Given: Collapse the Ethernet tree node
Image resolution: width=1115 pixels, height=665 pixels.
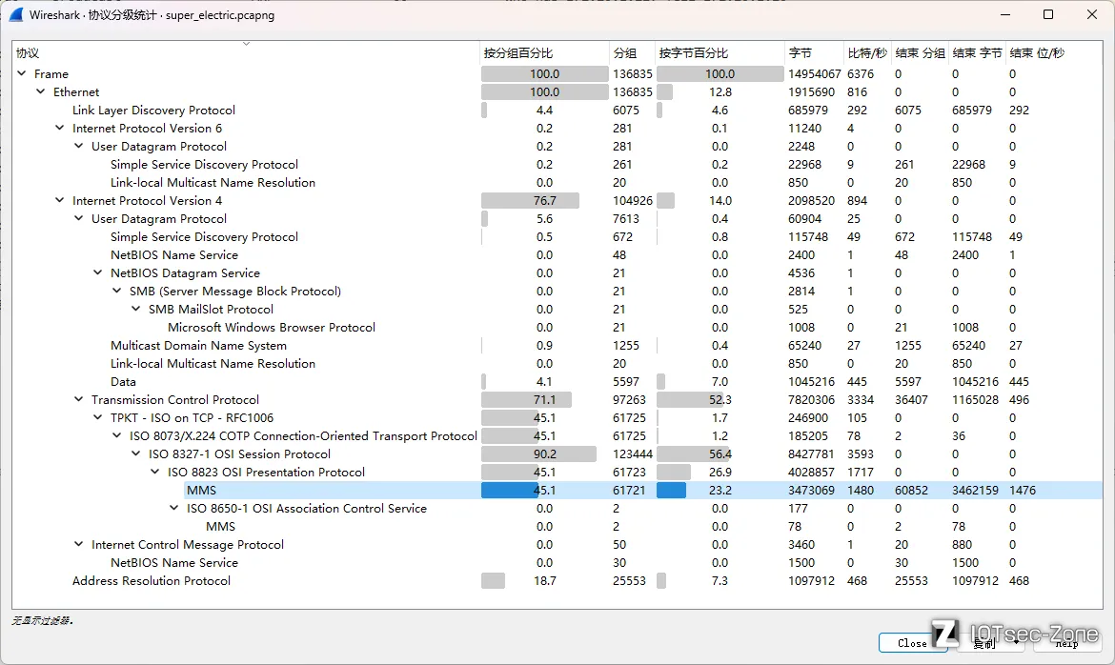Looking at the screenshot, I should (41, 91).
